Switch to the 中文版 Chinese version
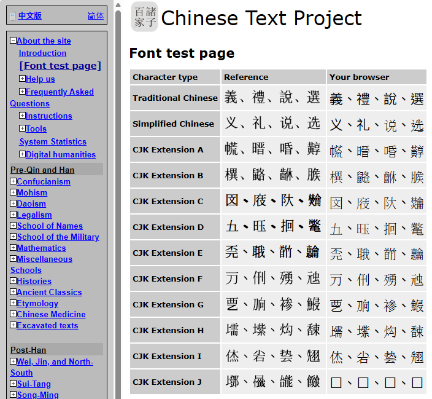The image size is (432, 399). [29, 16]
